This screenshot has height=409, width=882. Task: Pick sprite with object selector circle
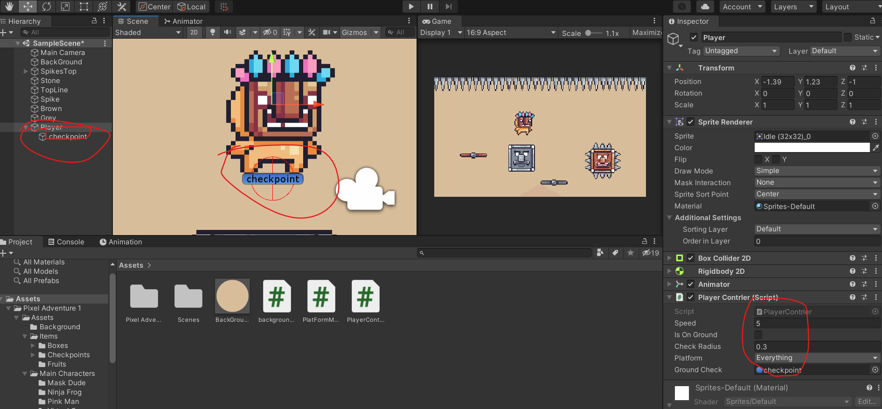pos(875,136)
